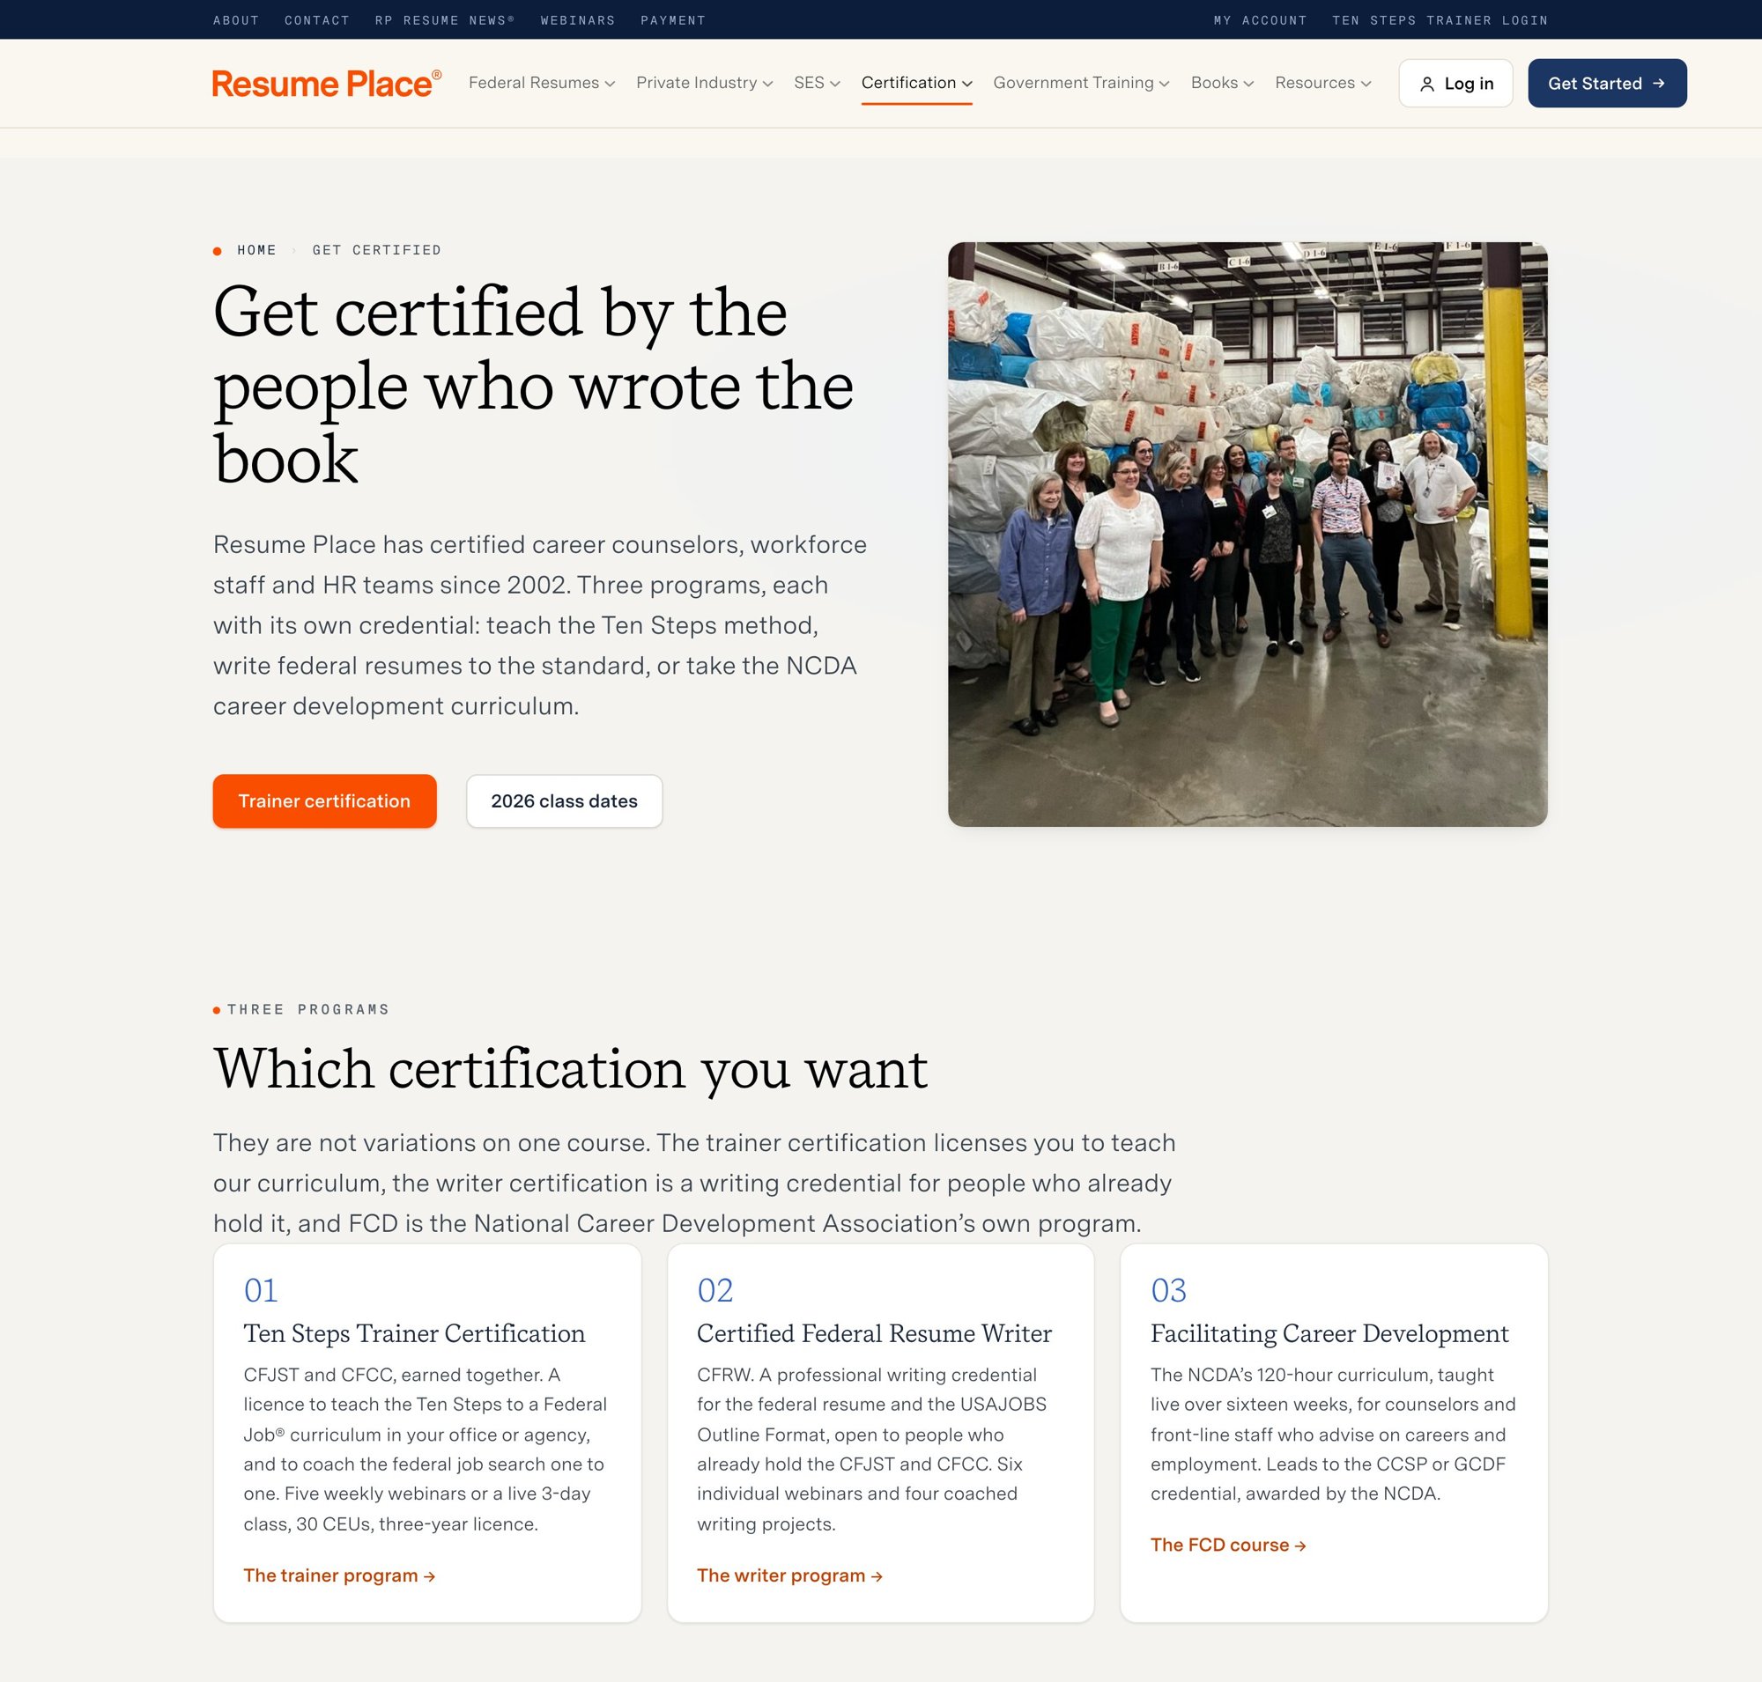
Task: Click the arrow icon in Get Started
Action: tap(1659, 84)
